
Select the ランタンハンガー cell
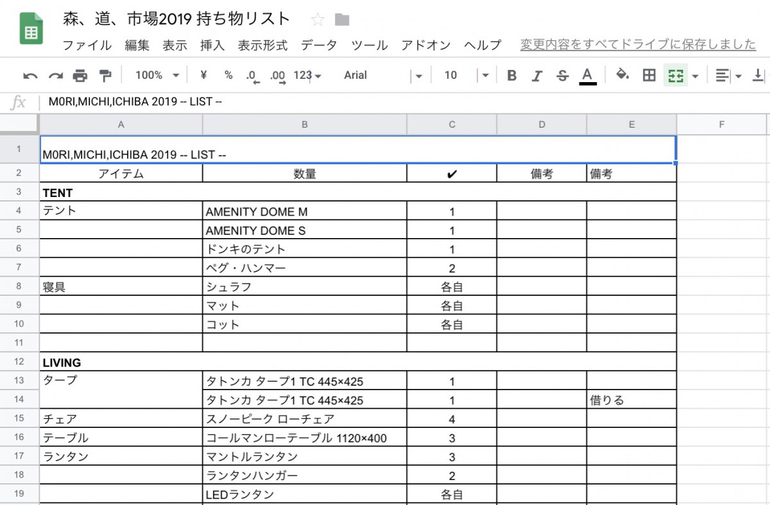[x=305, y=475]
